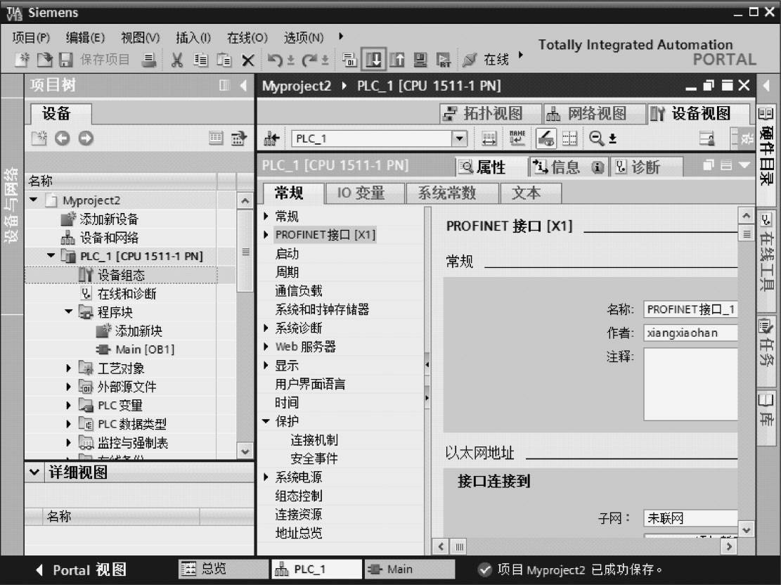781x585 pixels.
Task: Collapse the 保护 properties node
Action: click(x=266, y=421)
